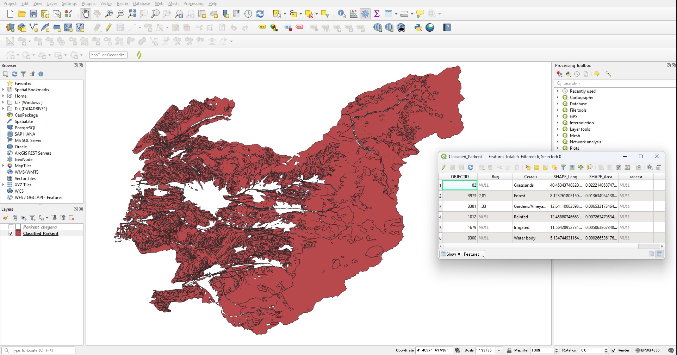
Task: Toggle the Render checkbox in status bar
Action: [614, 350]
